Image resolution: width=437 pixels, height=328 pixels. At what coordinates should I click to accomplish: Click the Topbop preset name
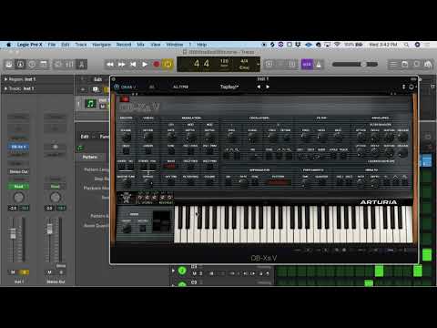229,87
